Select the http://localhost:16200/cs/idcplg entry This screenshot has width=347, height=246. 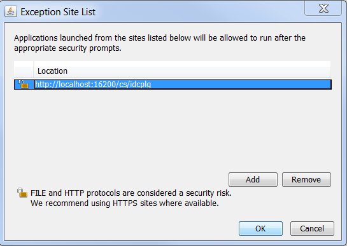(x=173, y=85)
